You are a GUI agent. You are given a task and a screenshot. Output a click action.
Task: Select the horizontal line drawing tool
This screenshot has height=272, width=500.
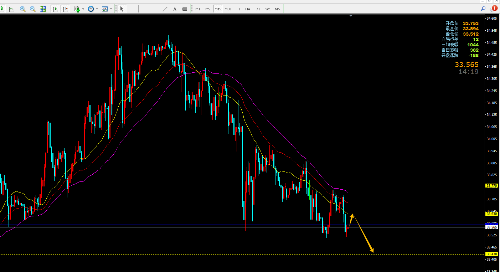pos(155,9)
